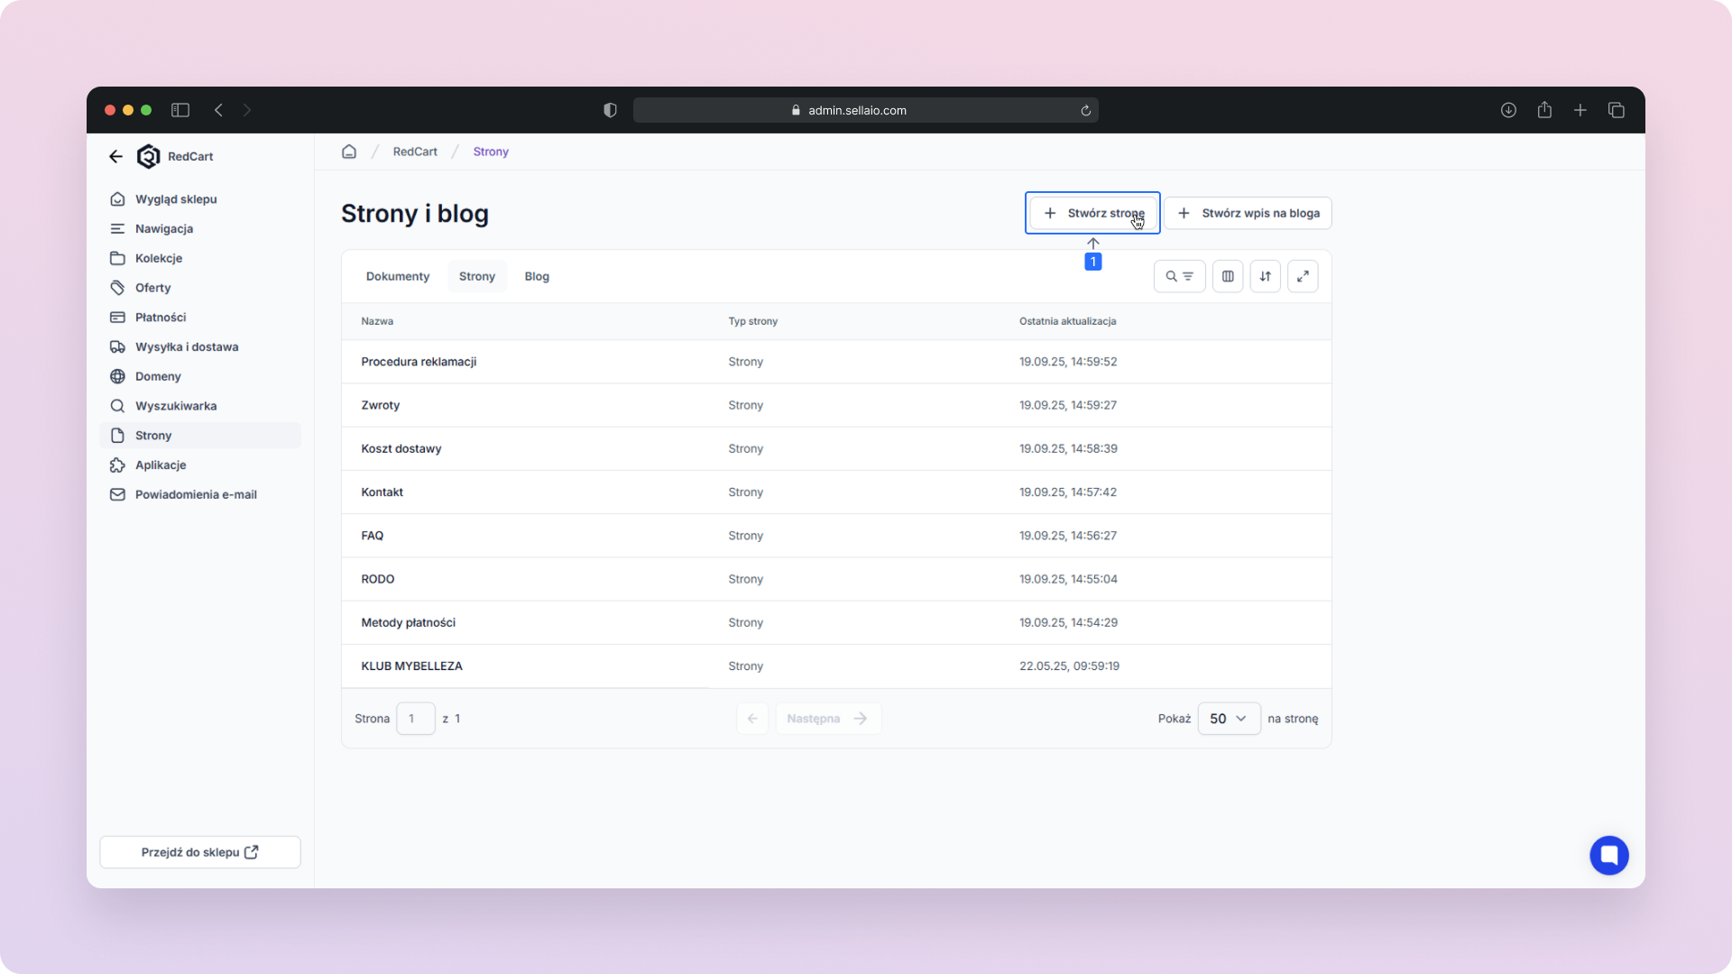Viewport: 1732px width, 974px height.
Task: Open Wysyłka i dostawa section
Action: point(187,346)
